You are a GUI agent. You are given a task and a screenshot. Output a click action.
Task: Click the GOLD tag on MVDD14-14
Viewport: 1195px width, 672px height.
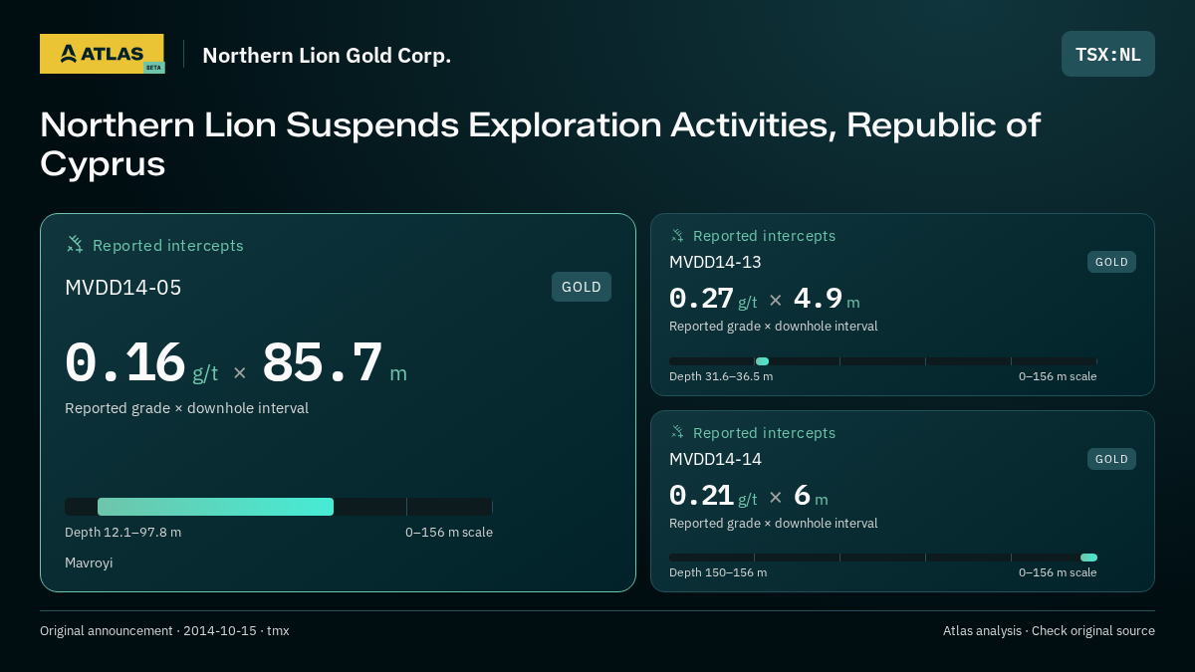(1111, 459)
